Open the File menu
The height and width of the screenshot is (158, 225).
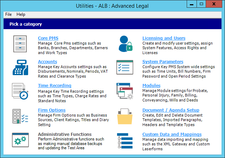8,14
